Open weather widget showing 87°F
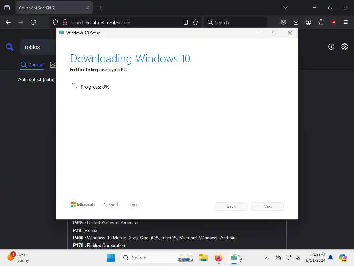The height and width of the screenshot is (266, 354). pyautogui.click(x=19, y=258)
